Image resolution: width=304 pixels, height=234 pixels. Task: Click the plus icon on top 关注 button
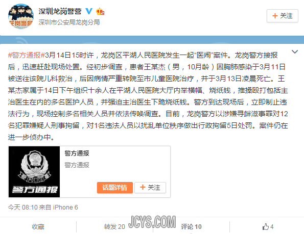[275, 16]
